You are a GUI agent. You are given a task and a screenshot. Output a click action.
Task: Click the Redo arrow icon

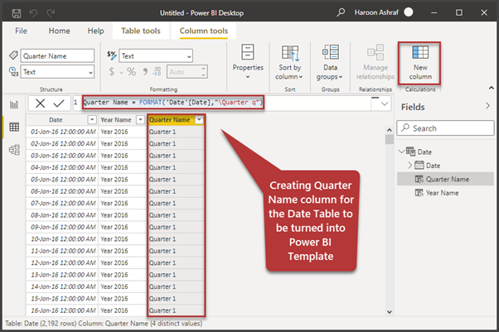tap(51, 13)
